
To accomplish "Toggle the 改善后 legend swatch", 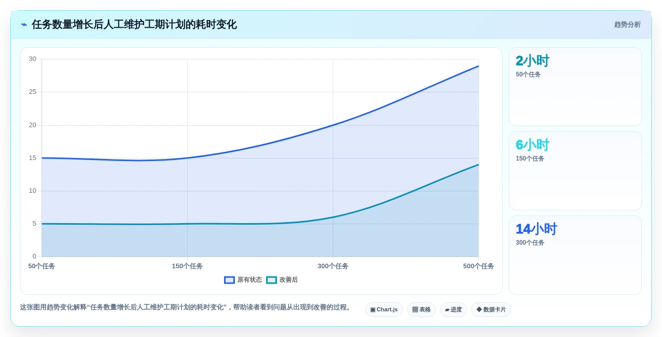I will tap(271, 280).
